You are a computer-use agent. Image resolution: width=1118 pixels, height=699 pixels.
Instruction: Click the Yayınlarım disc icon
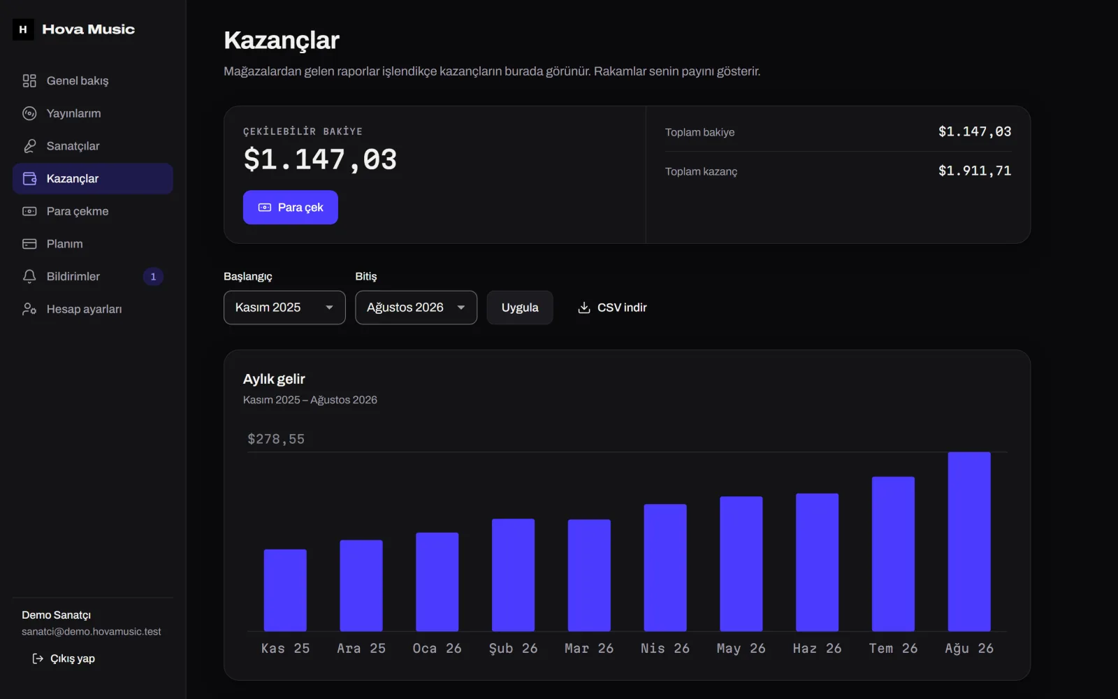coord(29,113)
